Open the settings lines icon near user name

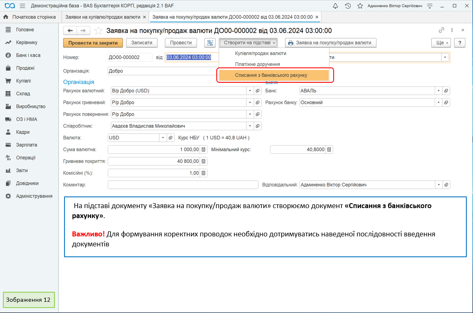coord(430,6)
